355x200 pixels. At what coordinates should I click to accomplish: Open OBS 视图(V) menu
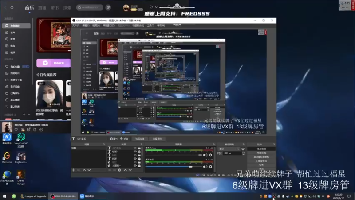coord(96,26)
